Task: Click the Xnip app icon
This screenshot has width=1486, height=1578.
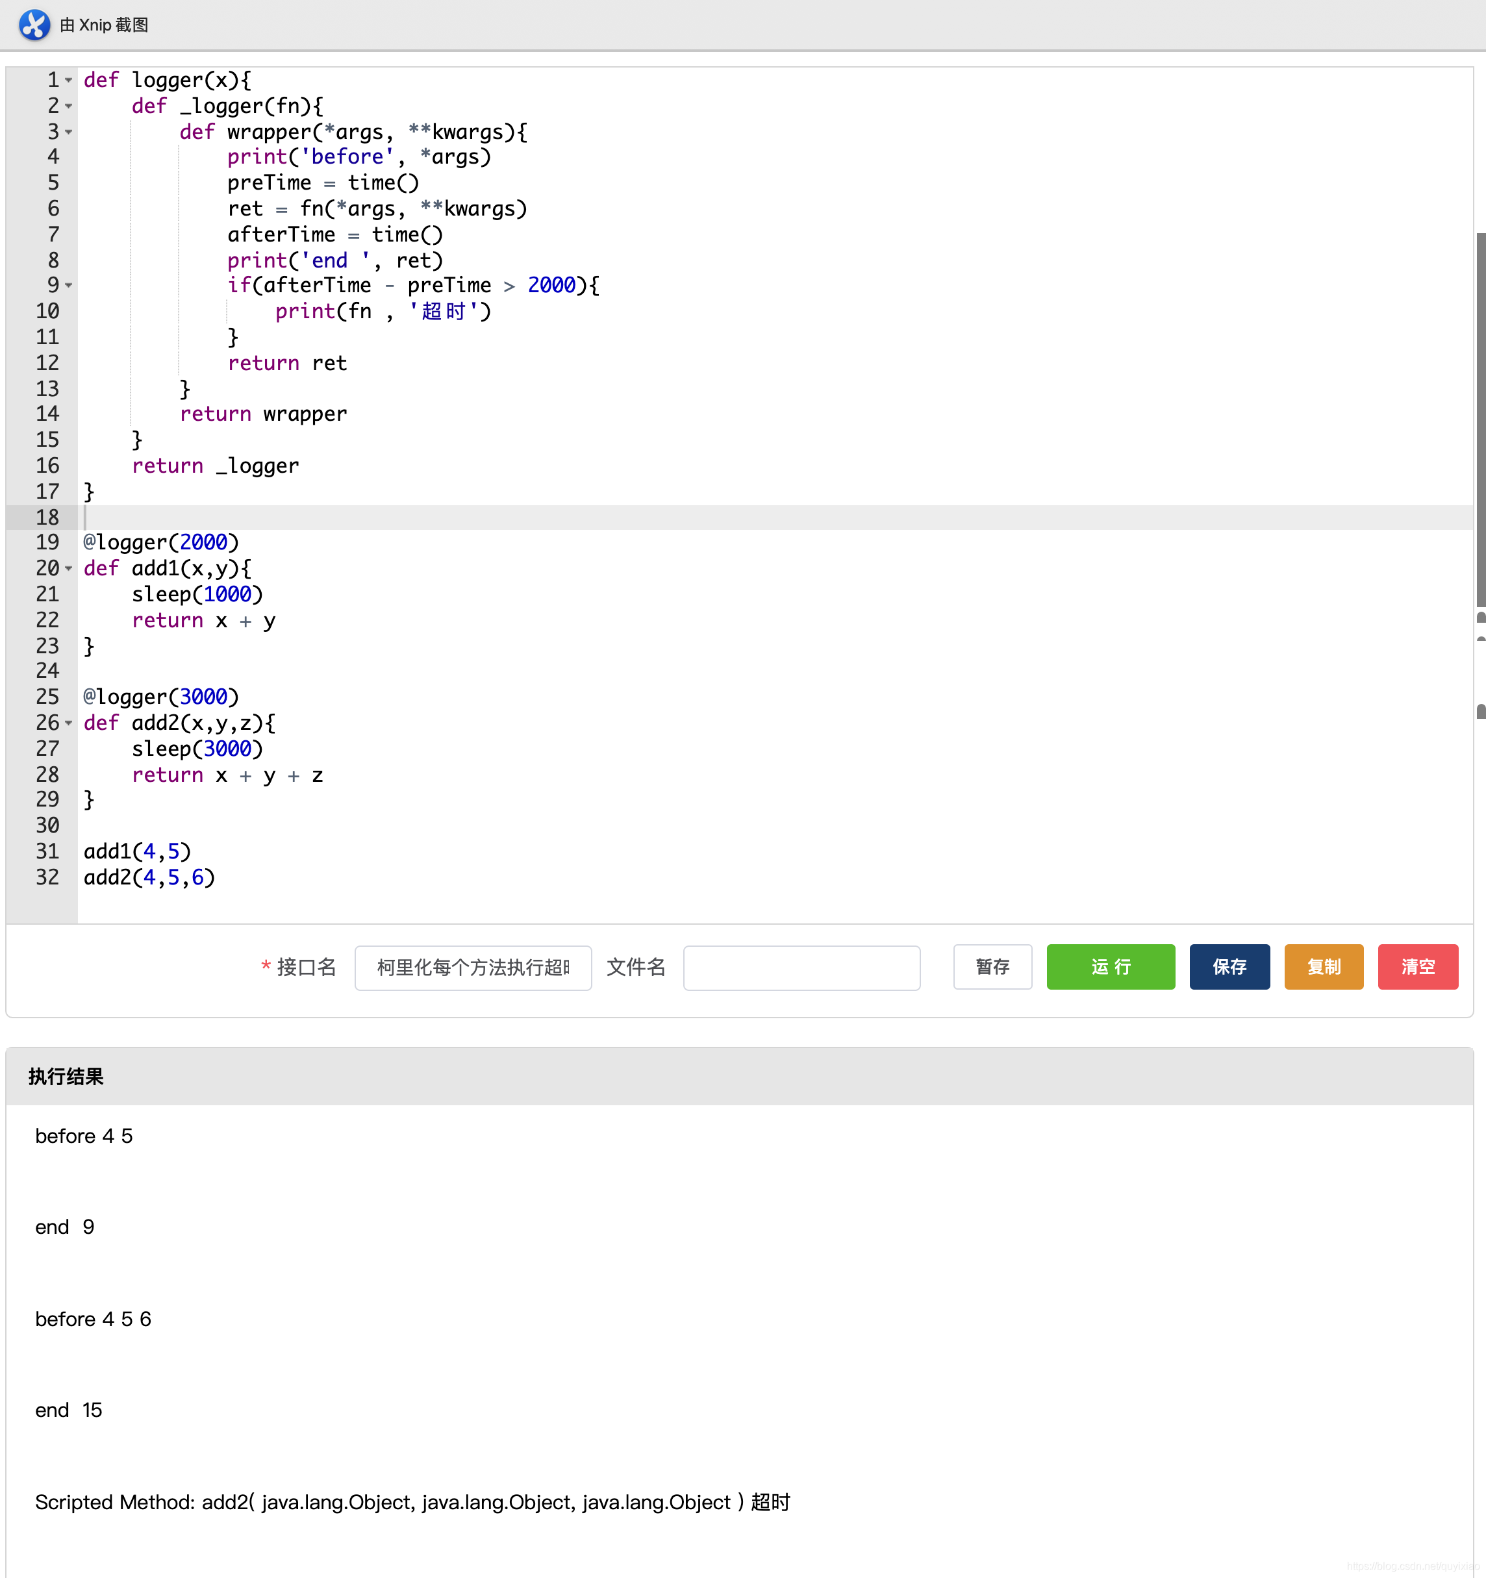Action: (34, 25)
